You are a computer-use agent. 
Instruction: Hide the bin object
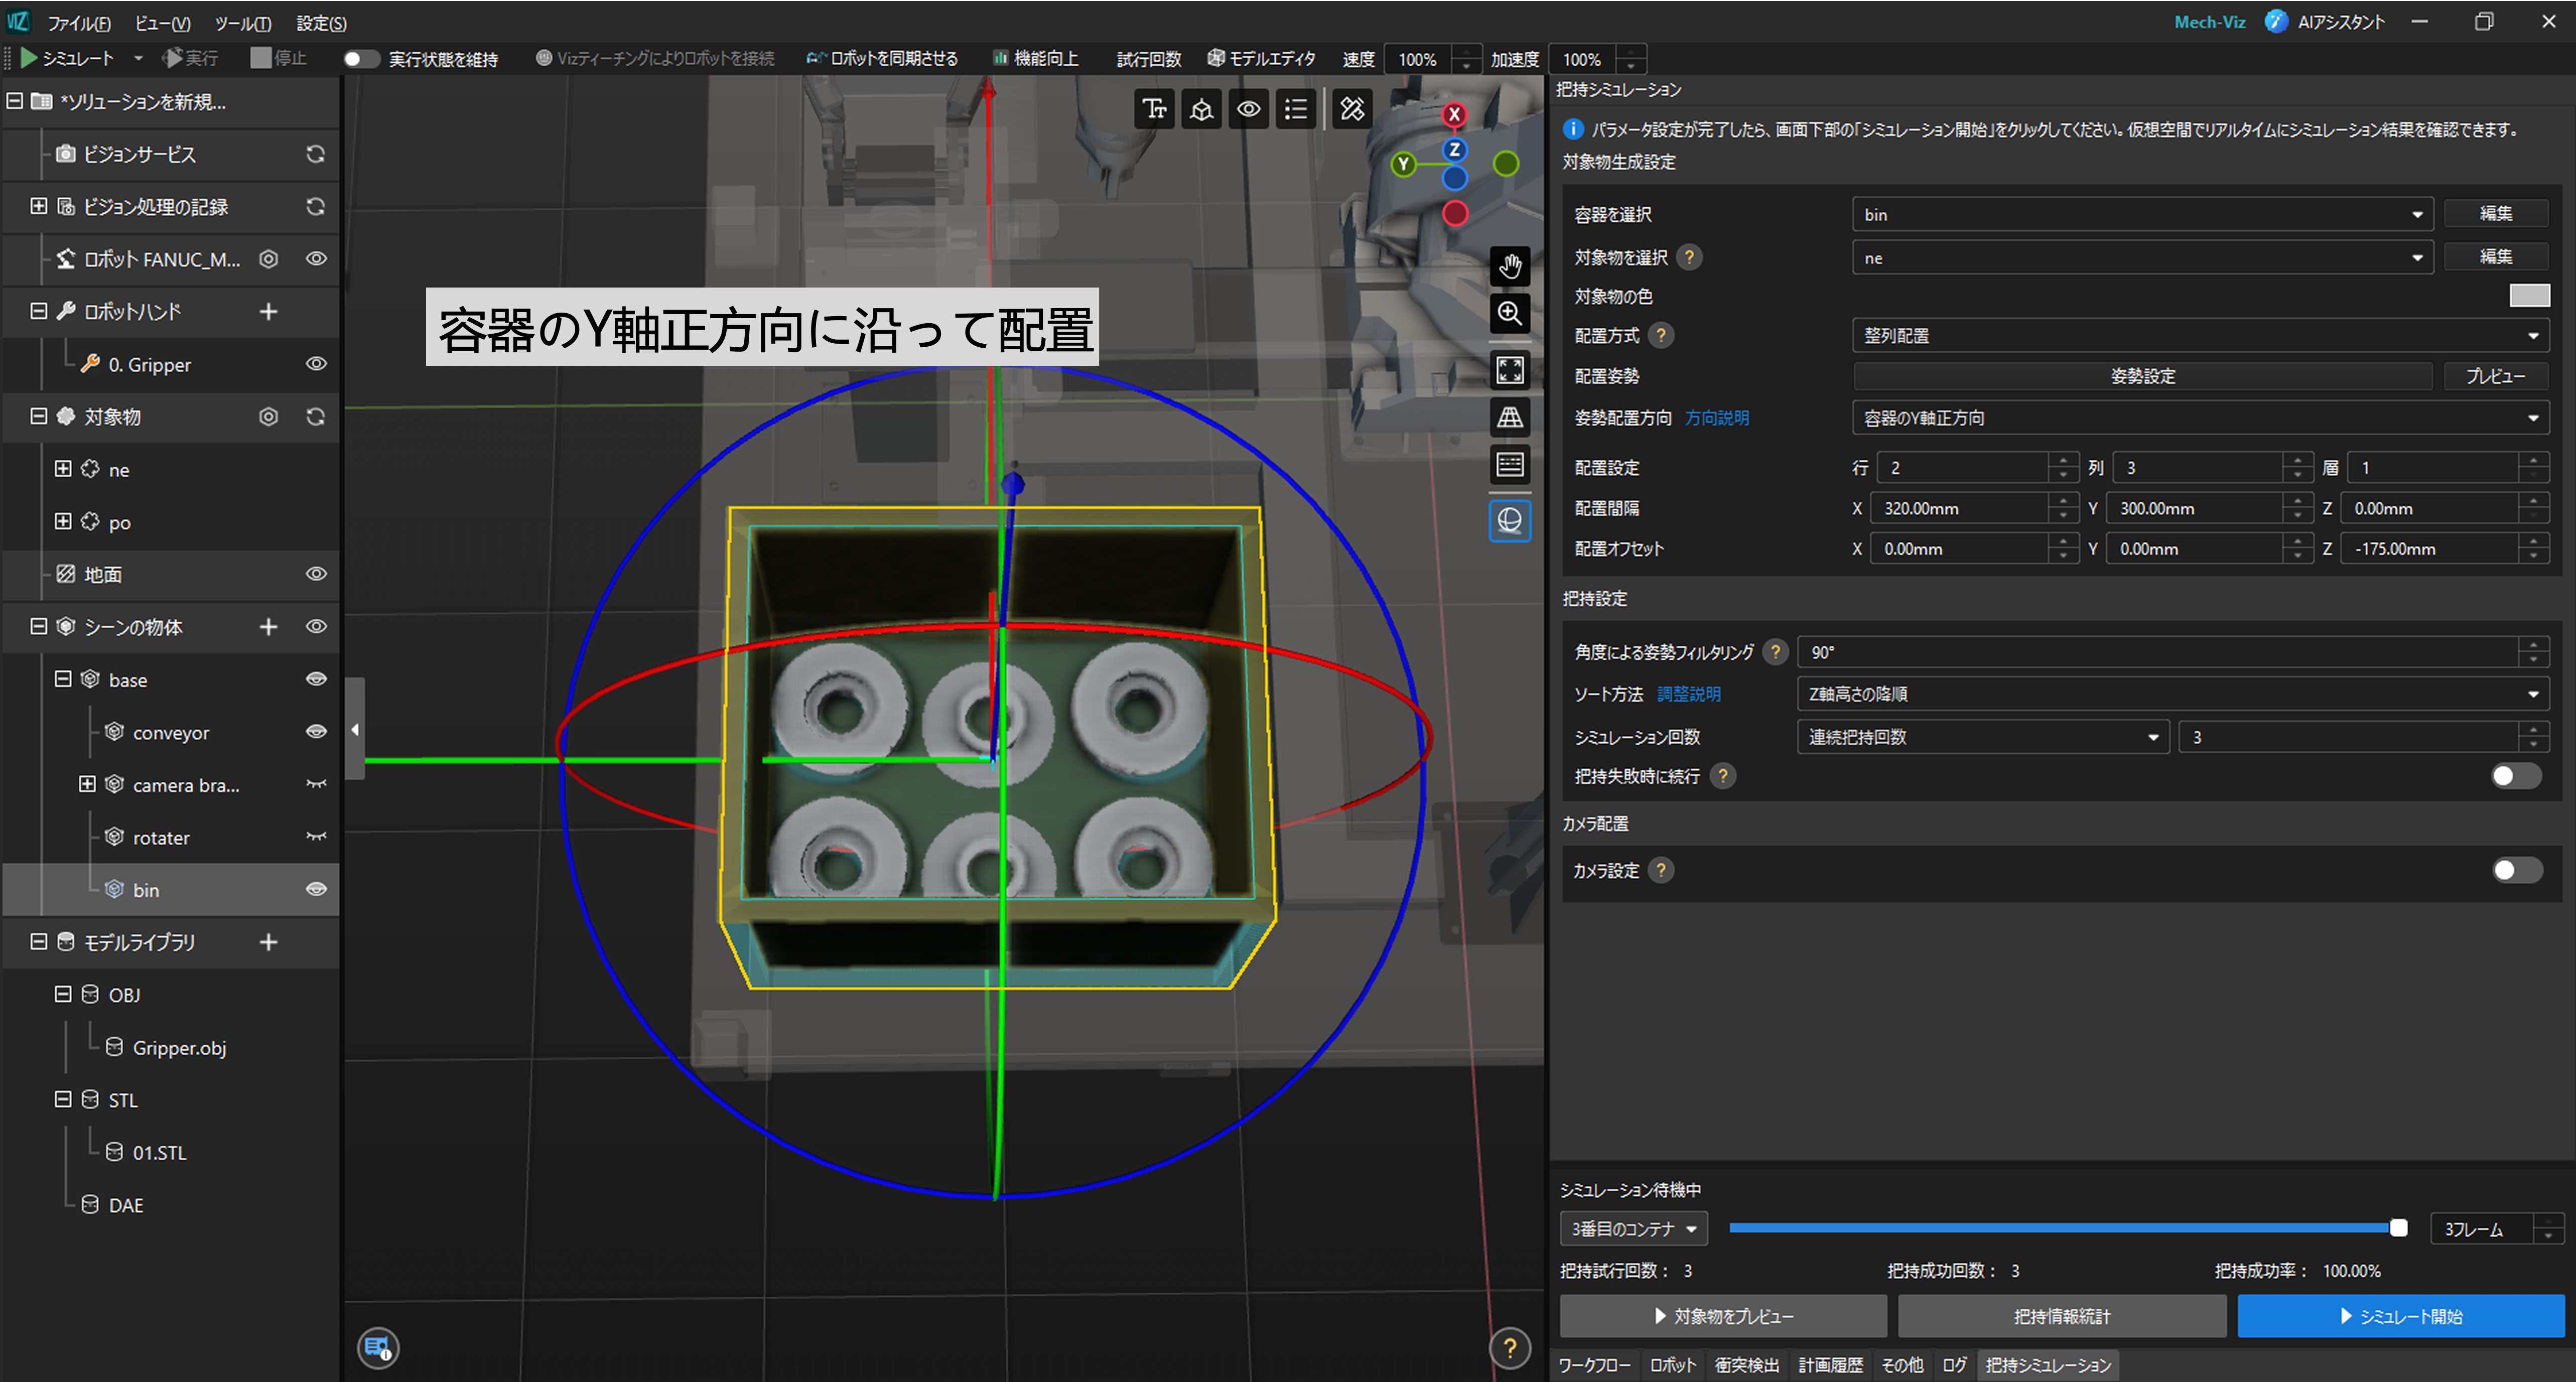[x=316, y=889]
